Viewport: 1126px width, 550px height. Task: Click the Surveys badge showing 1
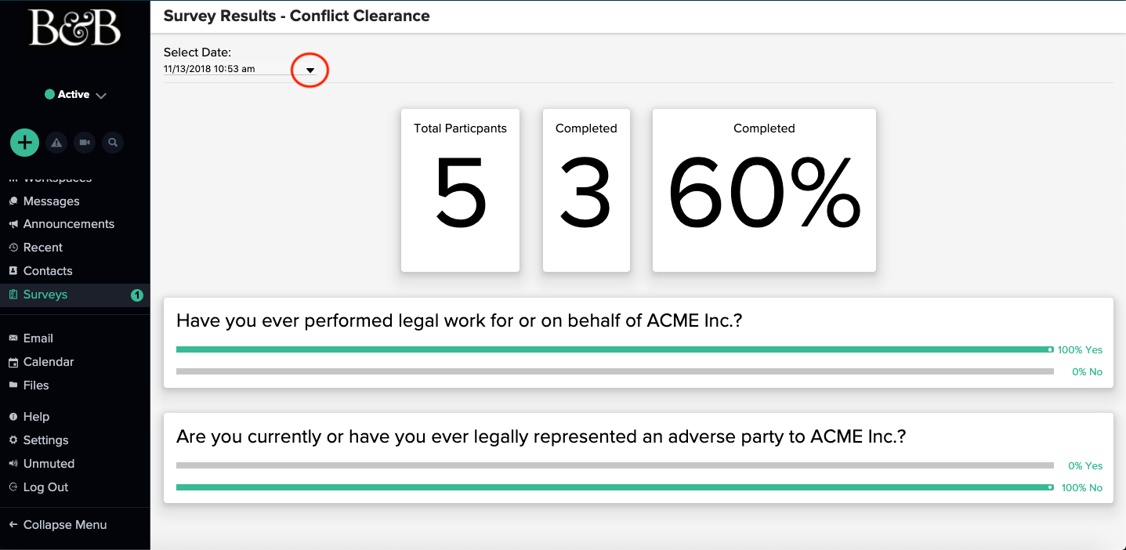click(x=137, y=295)
